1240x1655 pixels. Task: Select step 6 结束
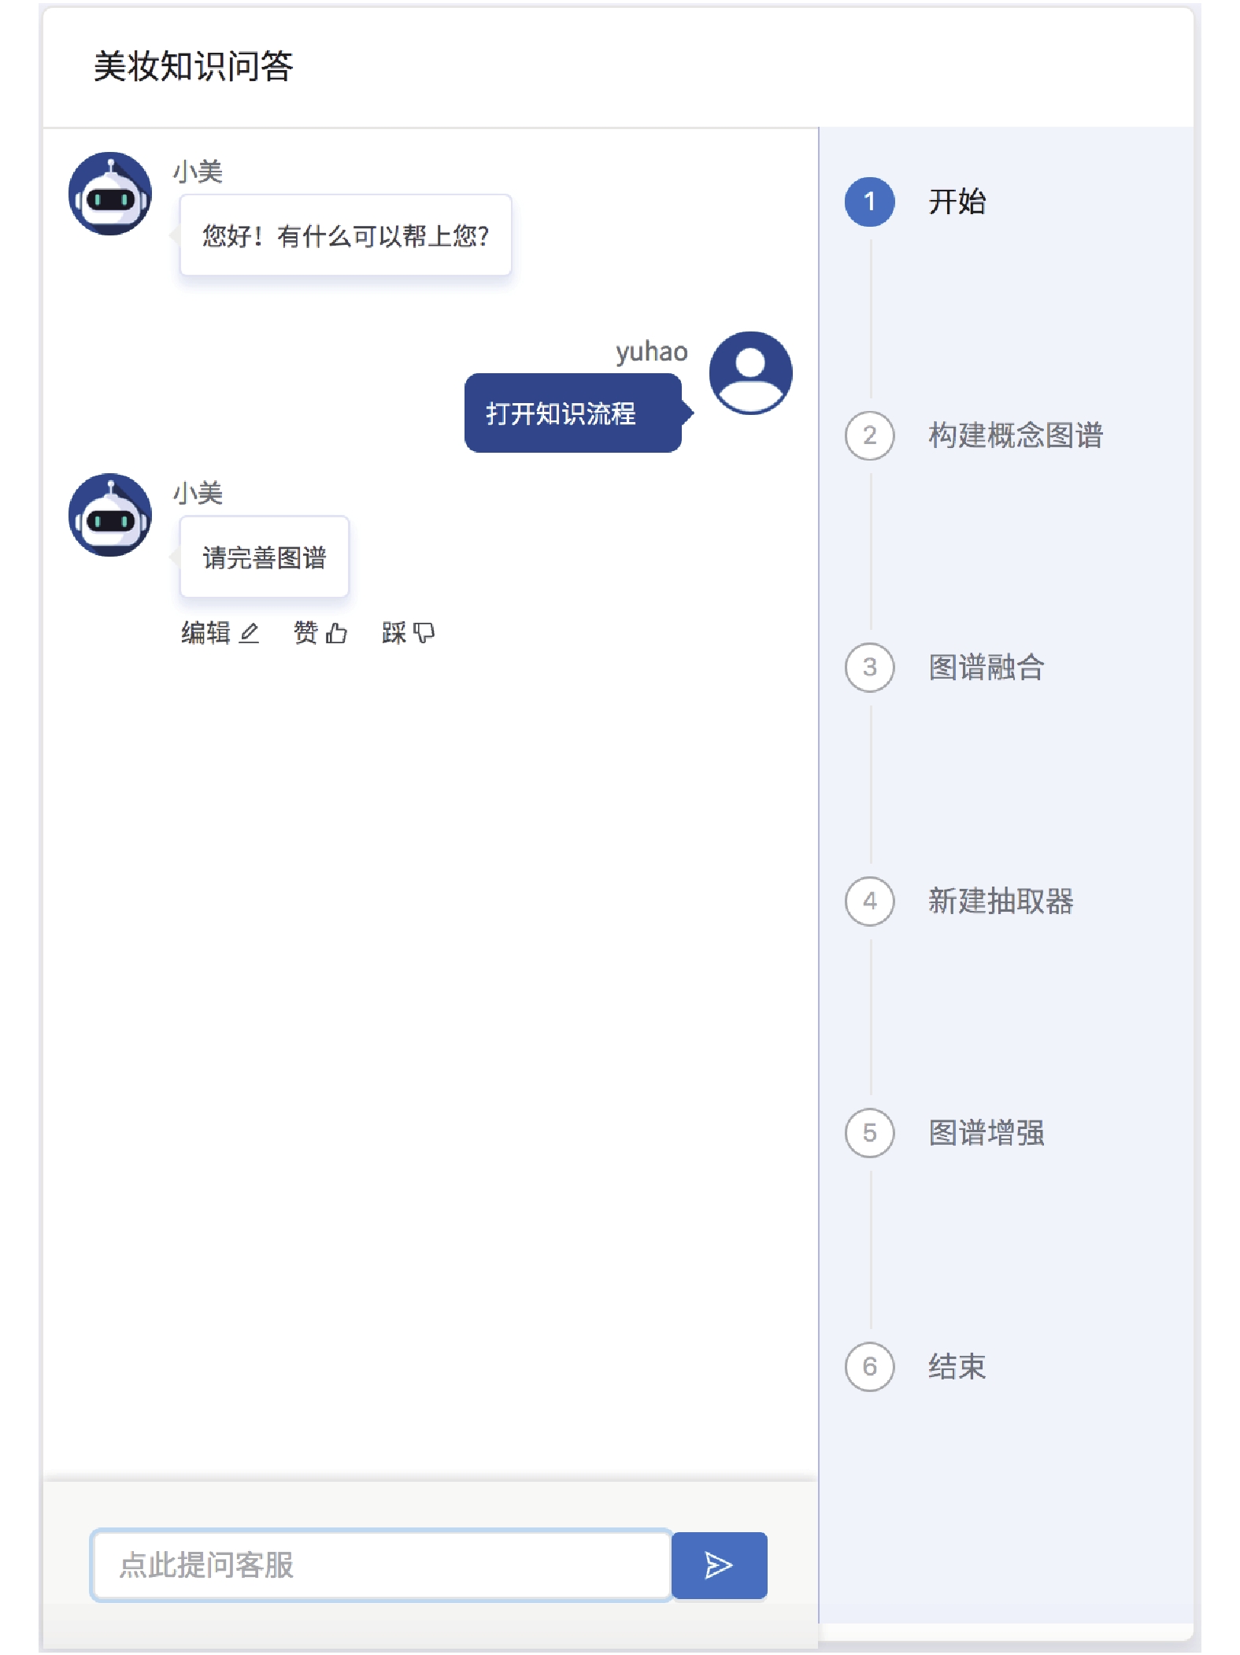point(869,1366)
